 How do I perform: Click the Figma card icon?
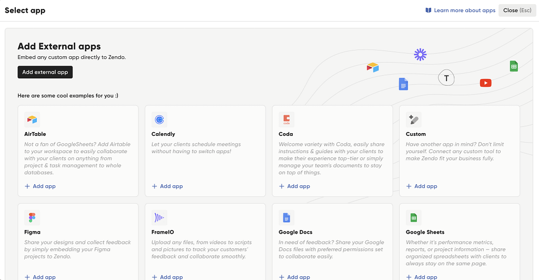[32, 217]
